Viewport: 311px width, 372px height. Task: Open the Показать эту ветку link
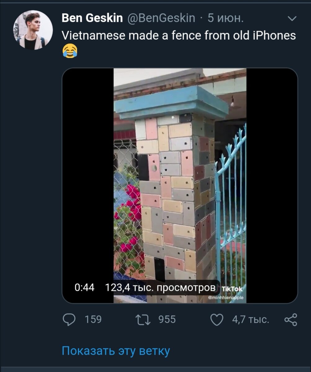[116, 351]
